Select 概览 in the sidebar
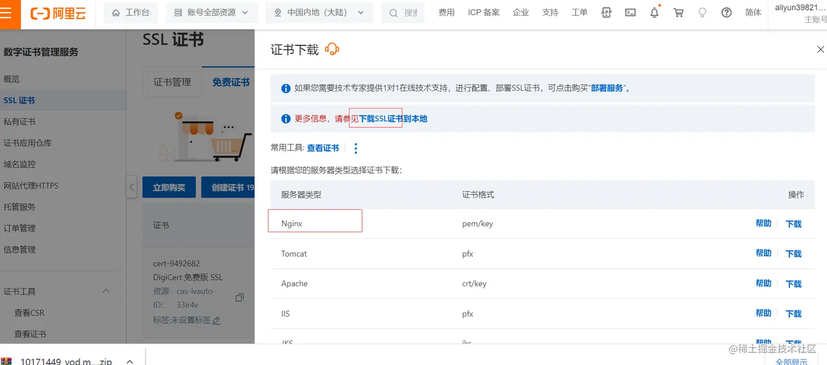This screenshot has height=365, width=827. 11,79
